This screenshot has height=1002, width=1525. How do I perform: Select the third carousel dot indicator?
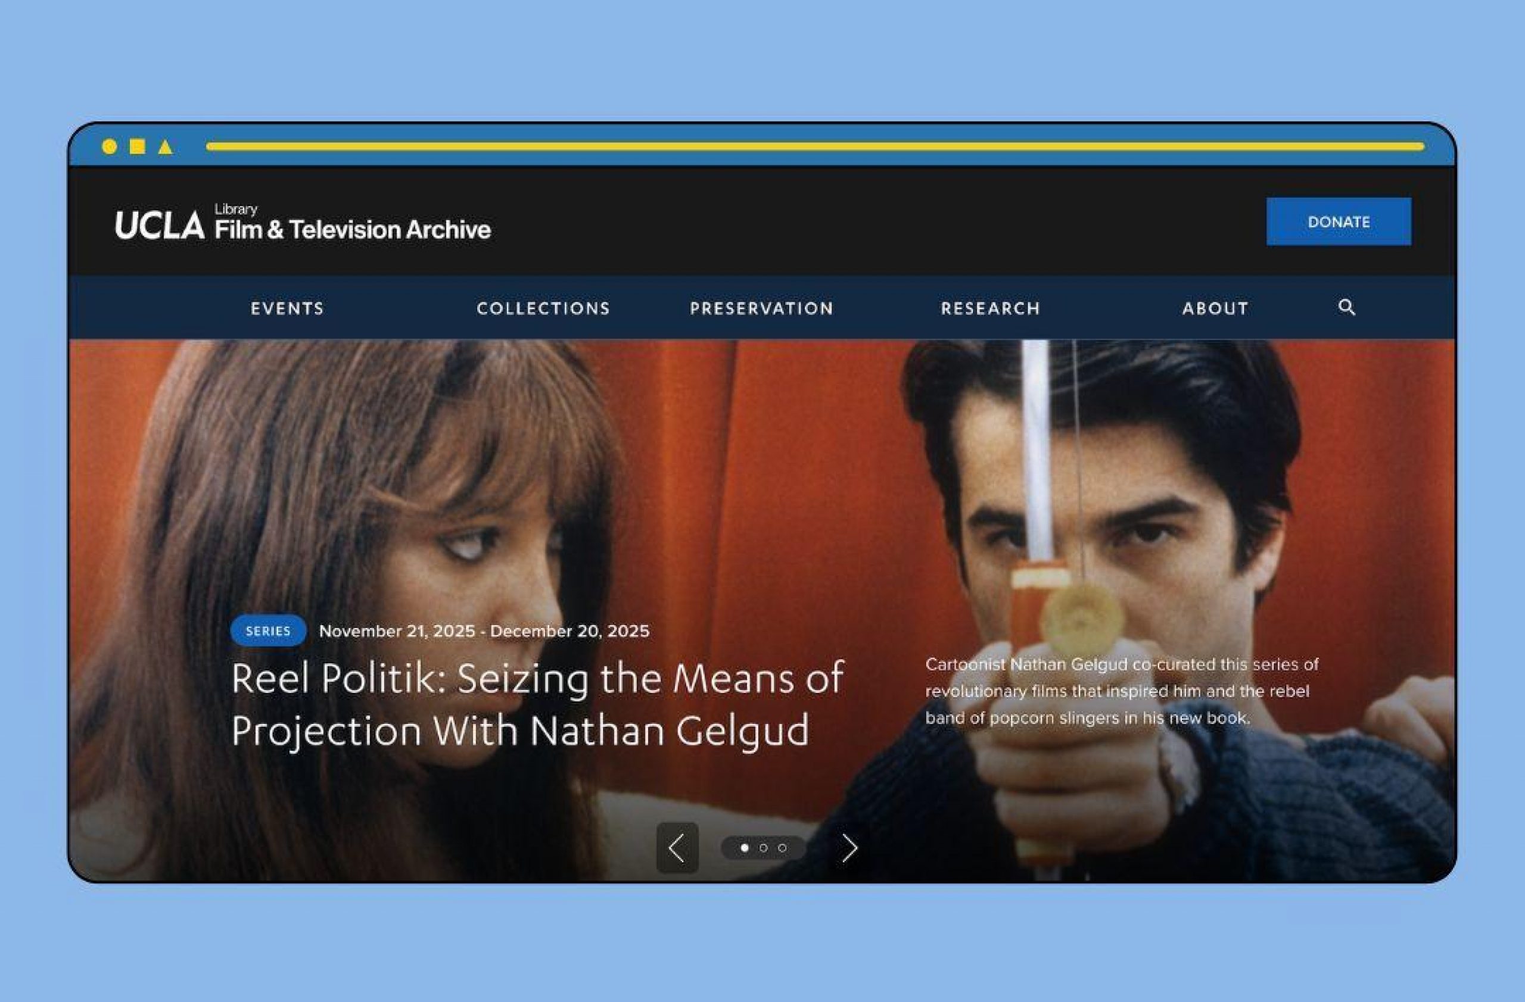click(782, 848)
